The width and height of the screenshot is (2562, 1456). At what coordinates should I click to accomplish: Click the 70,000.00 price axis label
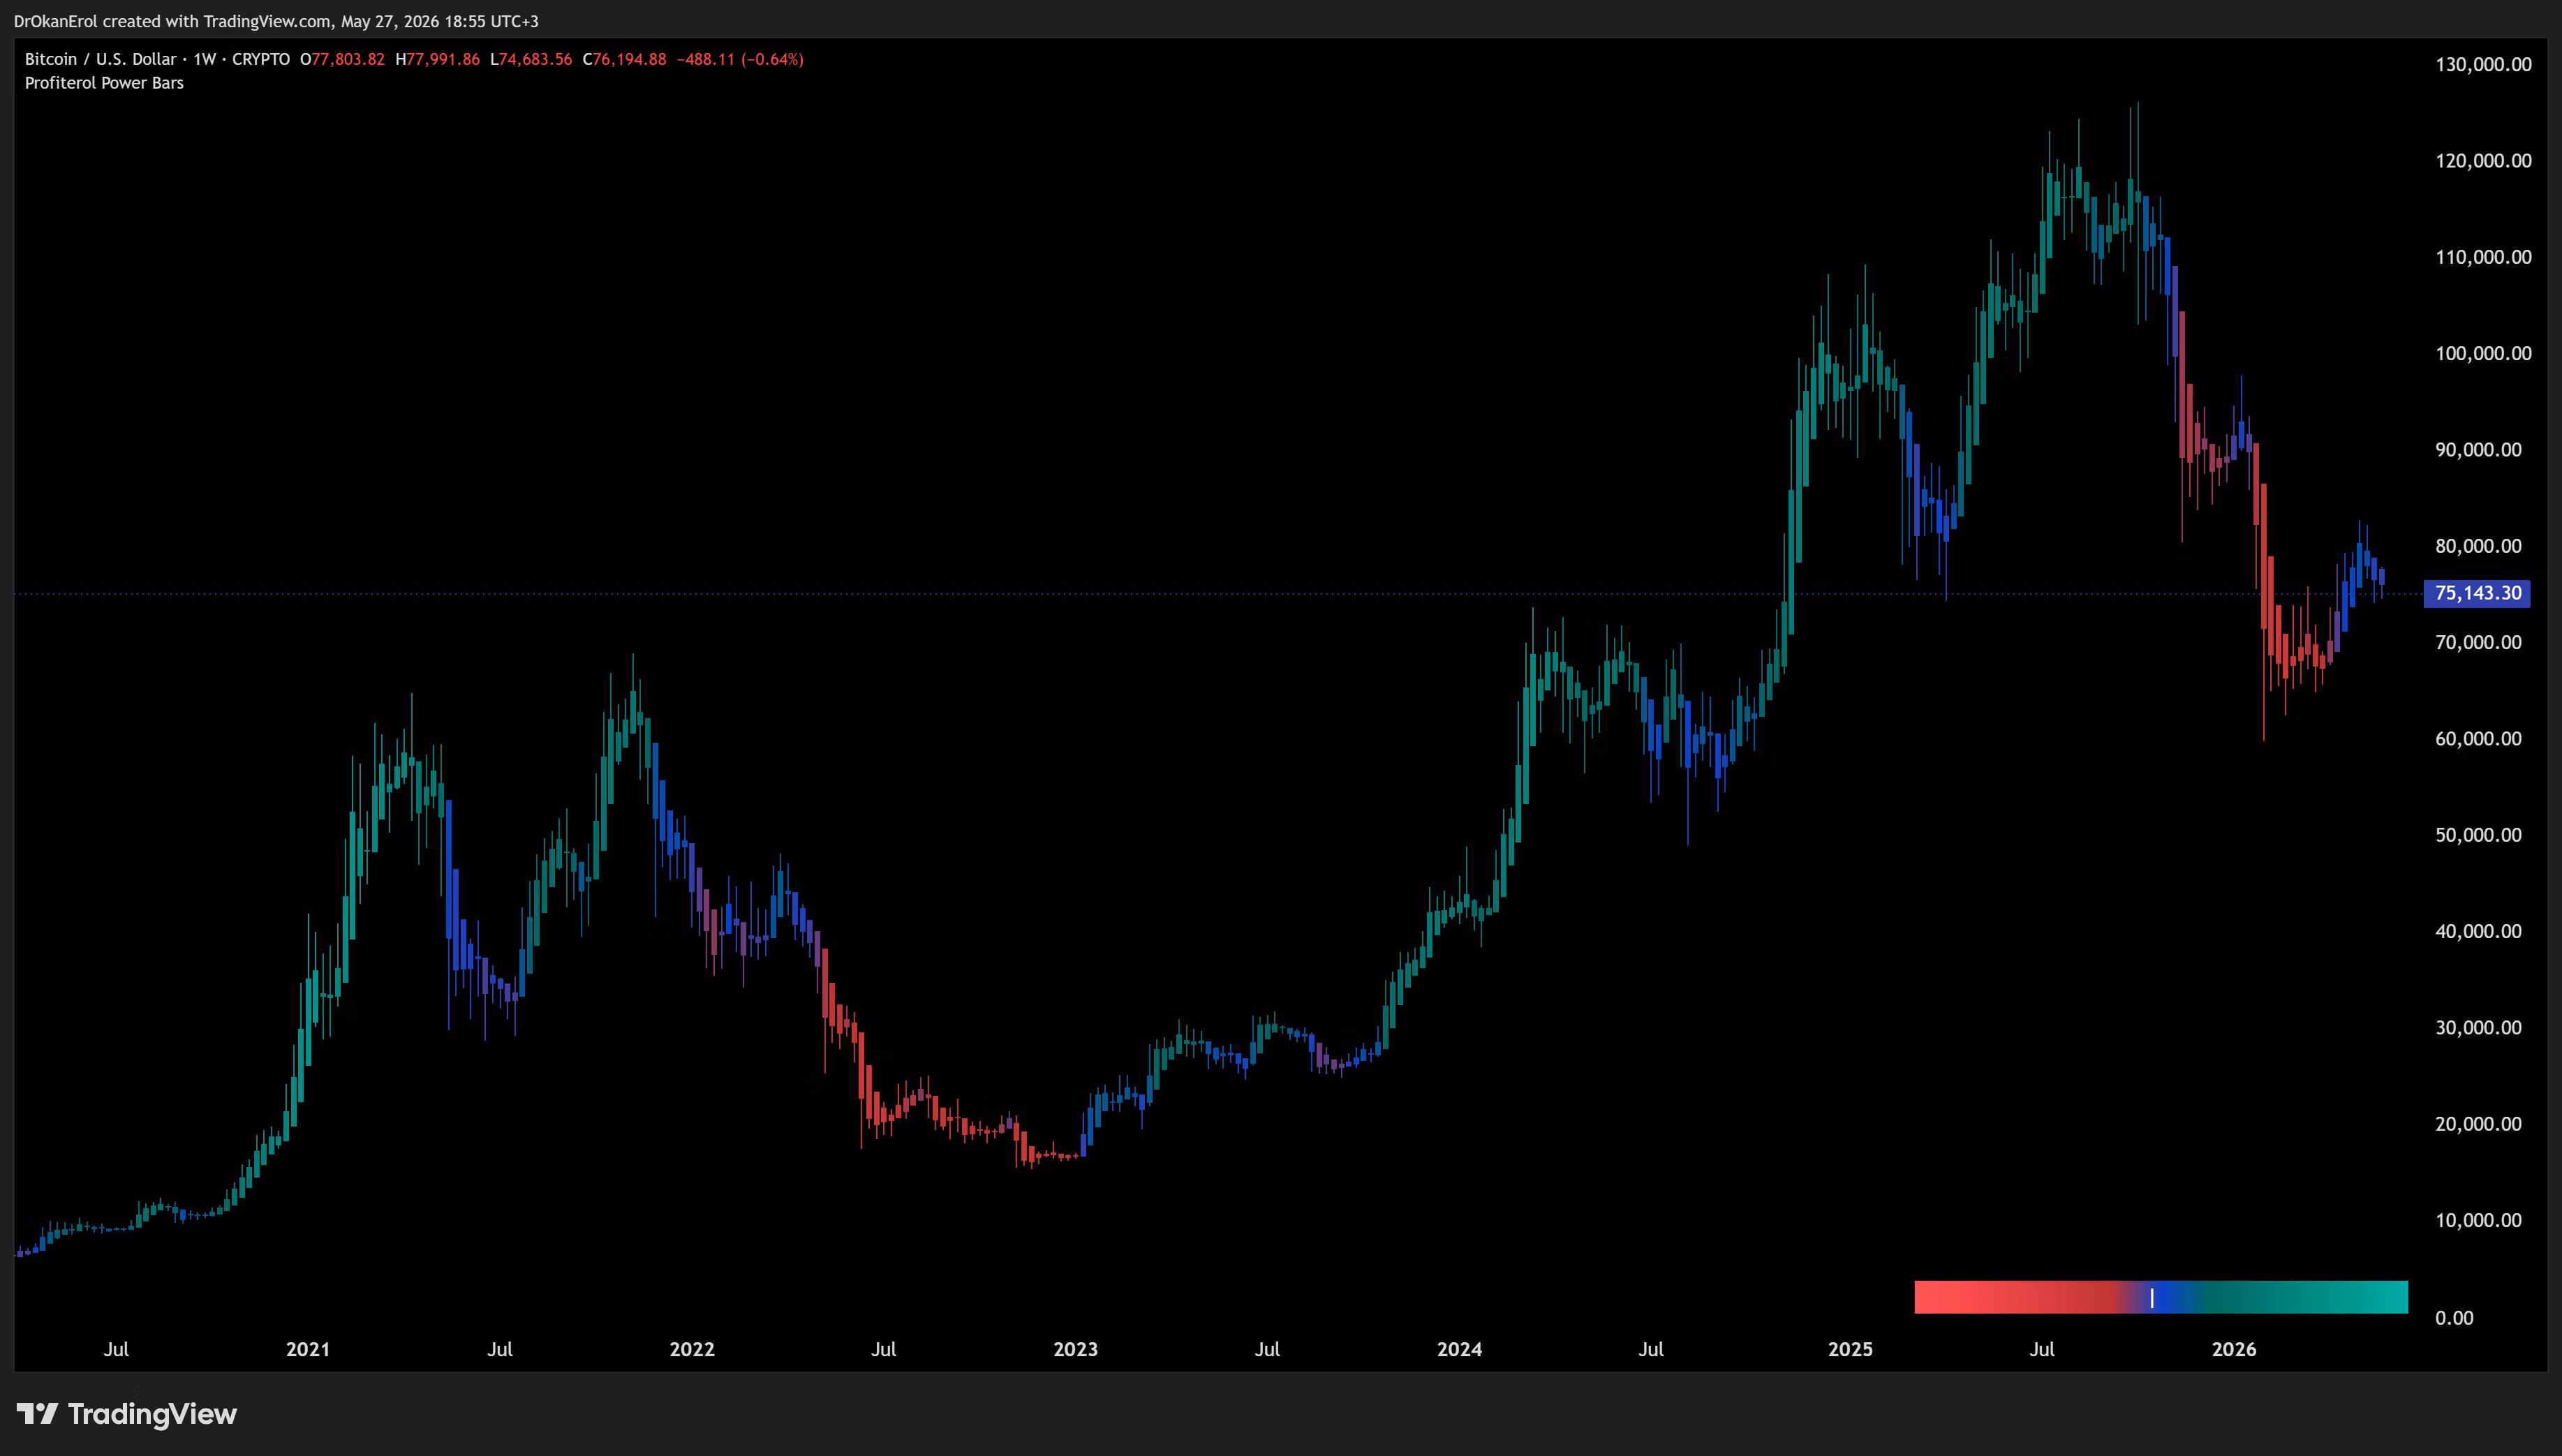pyautogui.click(x=2478, y=642)
